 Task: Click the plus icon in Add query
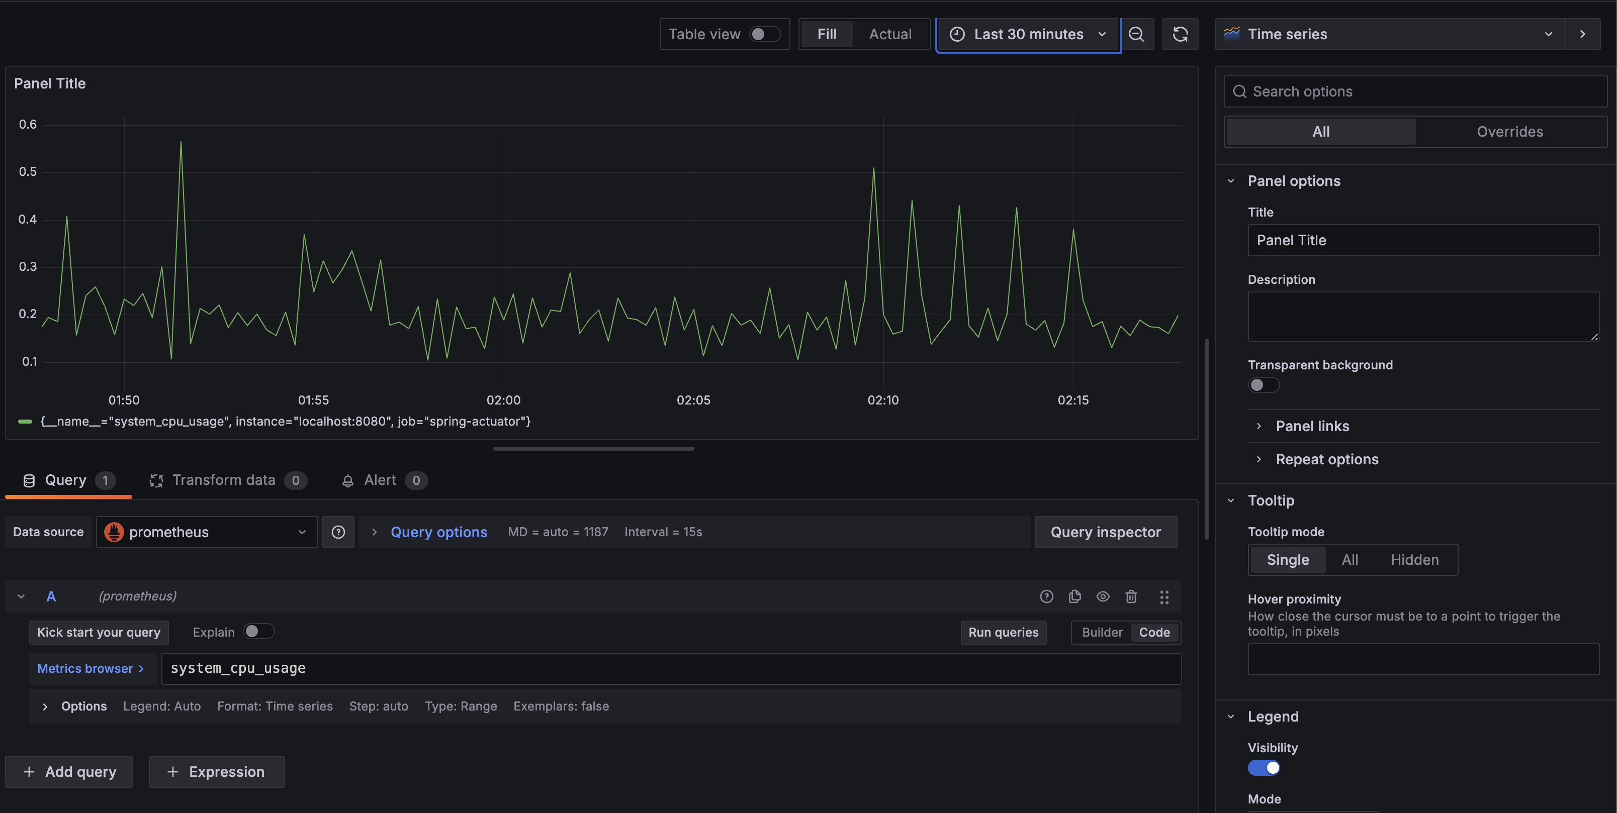[x=29, y=772]
